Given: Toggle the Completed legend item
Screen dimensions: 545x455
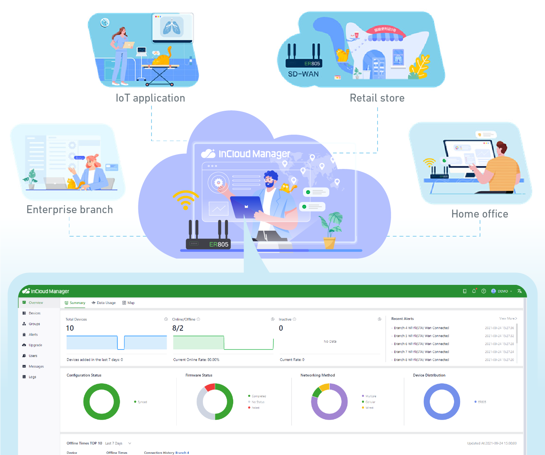Looking at the screenshot, I should [257, 396].
